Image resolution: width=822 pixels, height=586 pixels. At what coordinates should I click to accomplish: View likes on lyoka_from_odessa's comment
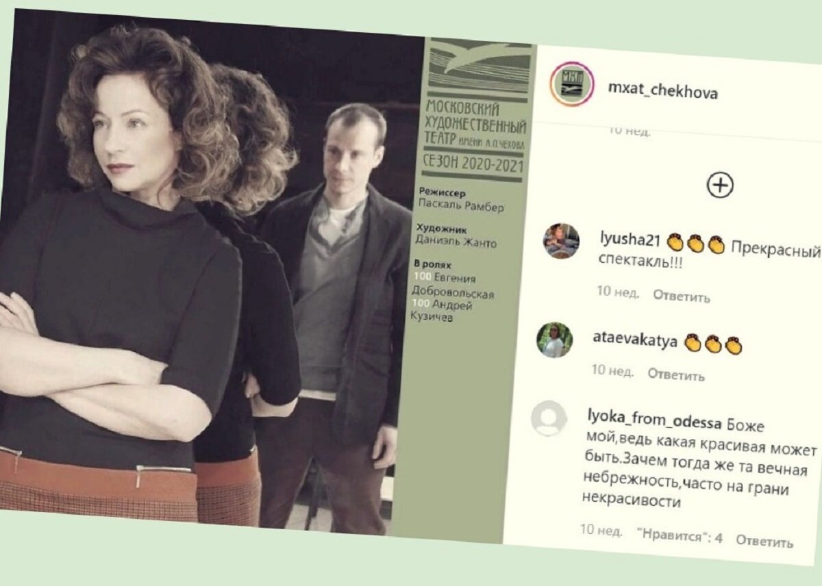click(679, 535)
